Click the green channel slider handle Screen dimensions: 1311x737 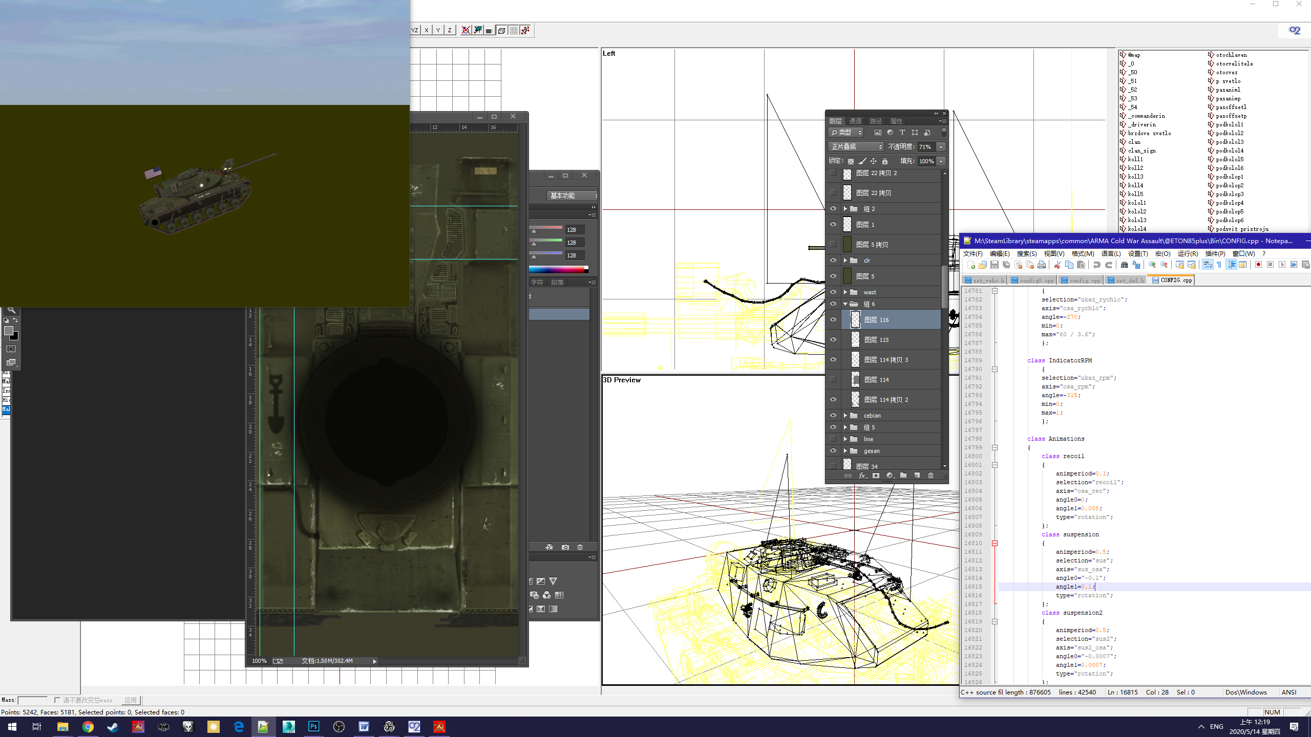pyautogui.click(x=534, y=244)
